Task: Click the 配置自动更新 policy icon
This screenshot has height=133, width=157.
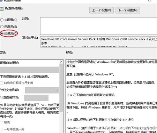Action: 2,9
